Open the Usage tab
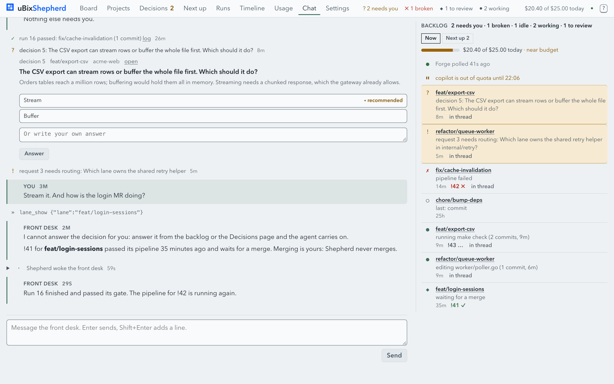This screenshot has width=614, height=384. point(284,8)
